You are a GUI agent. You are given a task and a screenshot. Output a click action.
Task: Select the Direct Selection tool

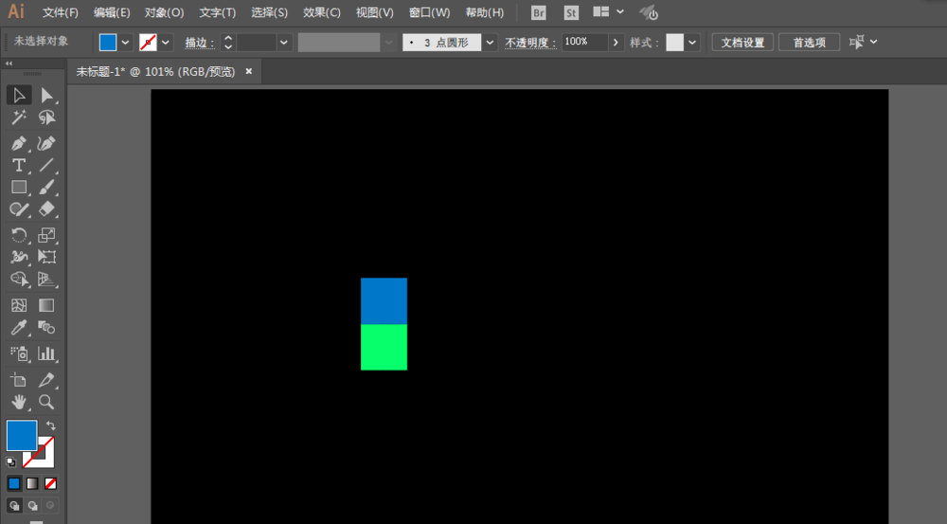click(46, 96)
